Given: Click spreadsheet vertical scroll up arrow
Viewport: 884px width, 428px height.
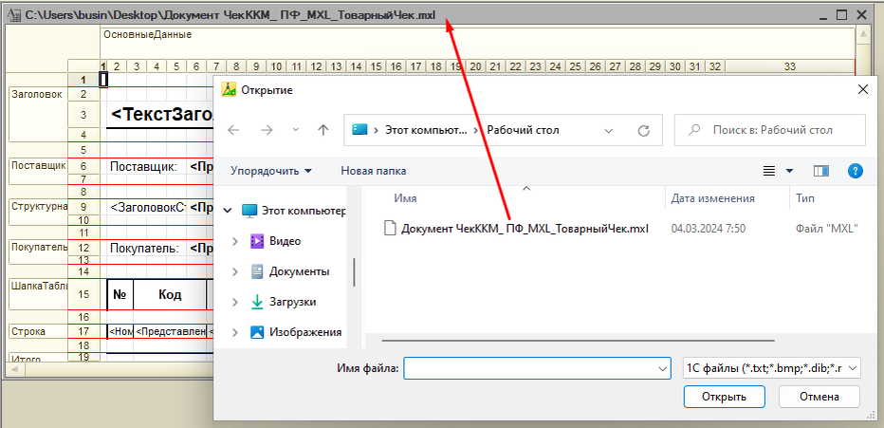Looking at the screenshot, I should (862, 34).
